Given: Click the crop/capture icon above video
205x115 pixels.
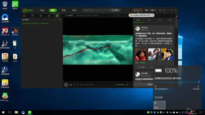Looking at the screenshot, I should click(x=118, y=16).
